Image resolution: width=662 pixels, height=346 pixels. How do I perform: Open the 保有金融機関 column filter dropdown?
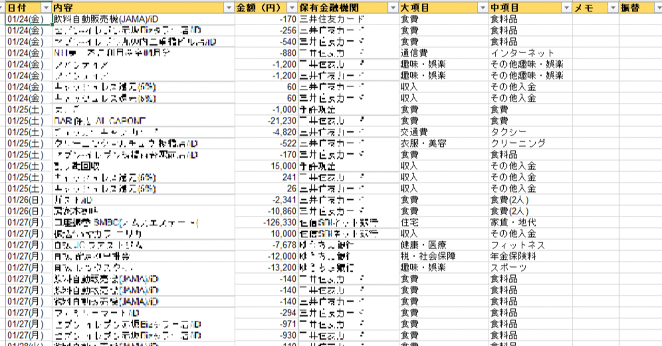coord(393,8)
